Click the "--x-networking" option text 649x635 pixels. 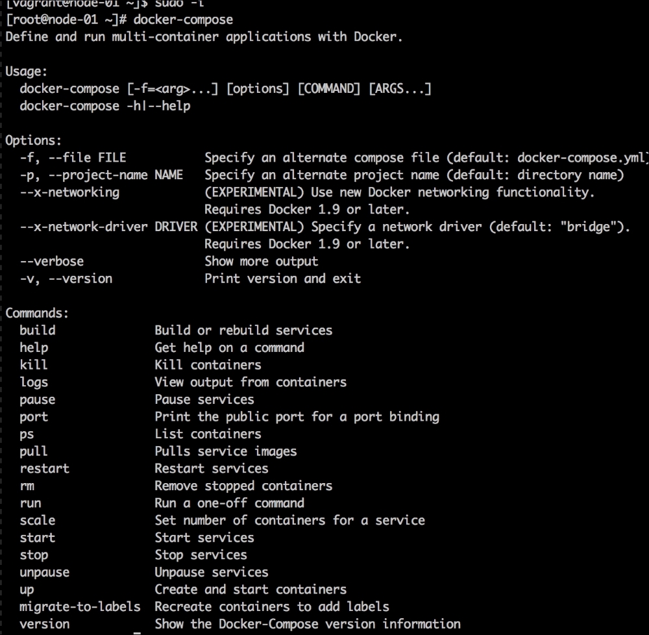69,192
